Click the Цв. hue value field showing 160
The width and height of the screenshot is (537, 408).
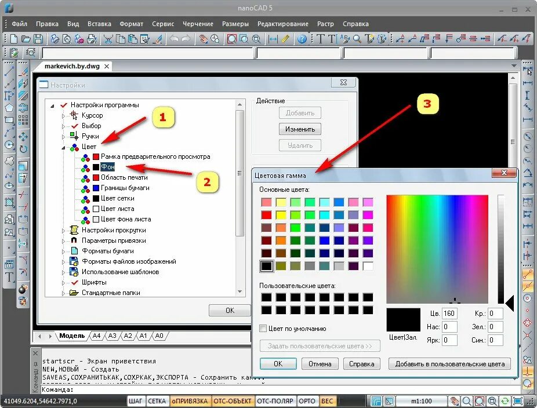[449, 314]
